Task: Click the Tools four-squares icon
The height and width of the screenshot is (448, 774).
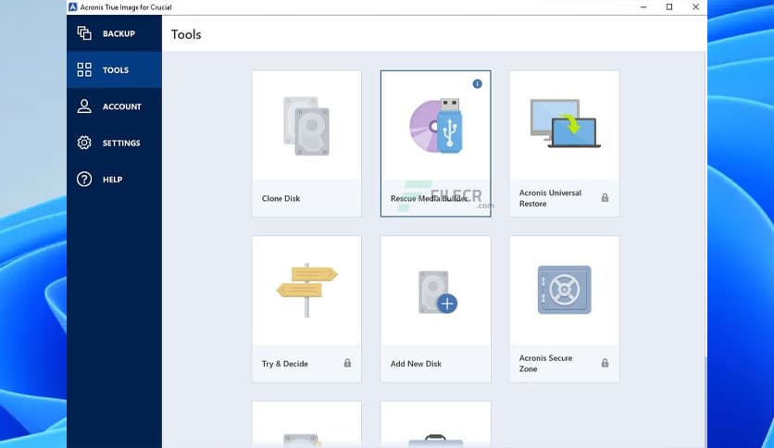Action: point(84,69)
